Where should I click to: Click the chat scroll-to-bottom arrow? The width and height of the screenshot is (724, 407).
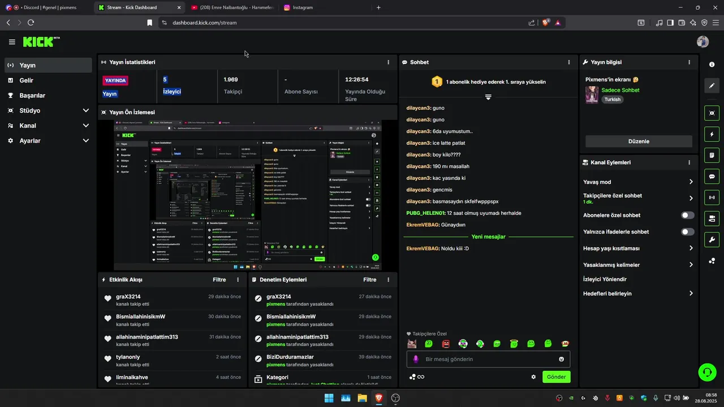(x=488, y=97)
